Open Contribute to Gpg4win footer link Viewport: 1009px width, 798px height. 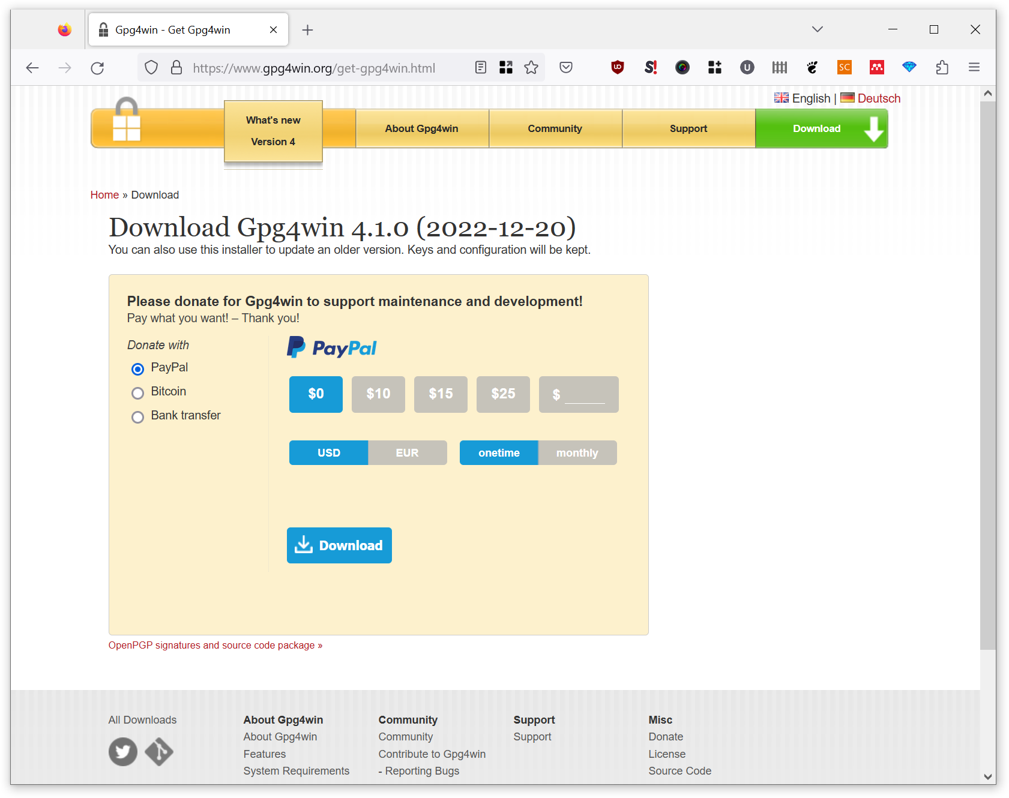[432, 754]
